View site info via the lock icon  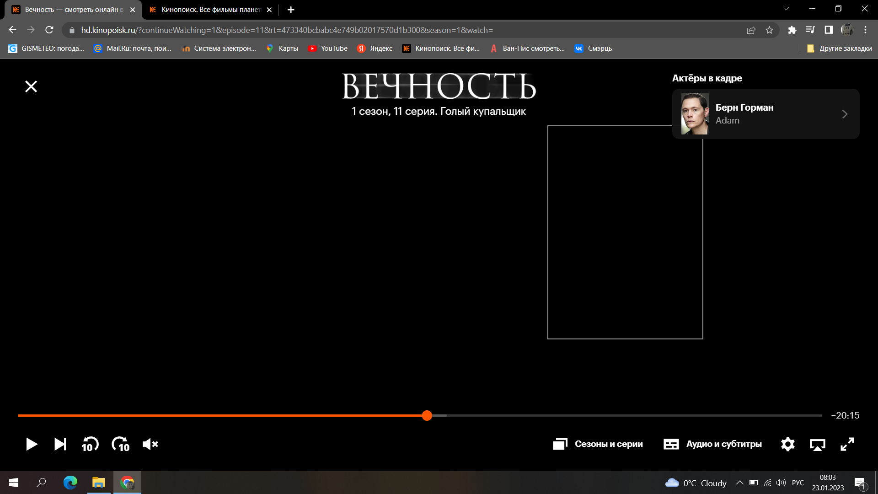tap(71, 30)
